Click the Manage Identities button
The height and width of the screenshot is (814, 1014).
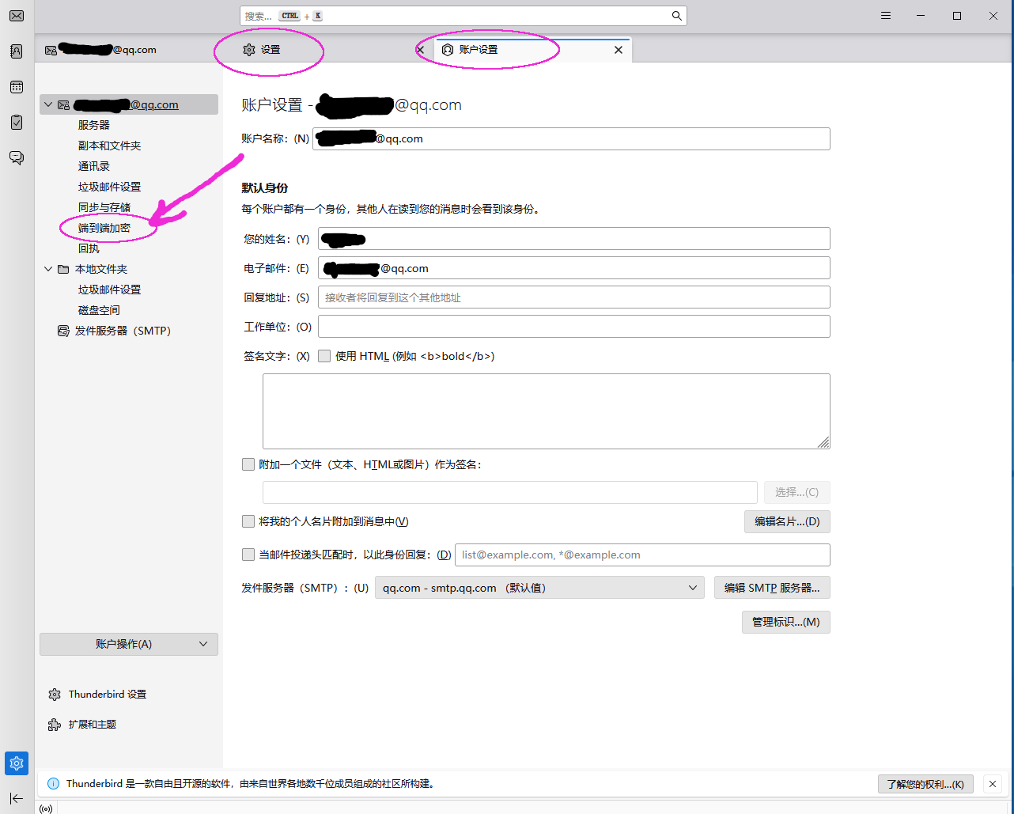point(785,622)
